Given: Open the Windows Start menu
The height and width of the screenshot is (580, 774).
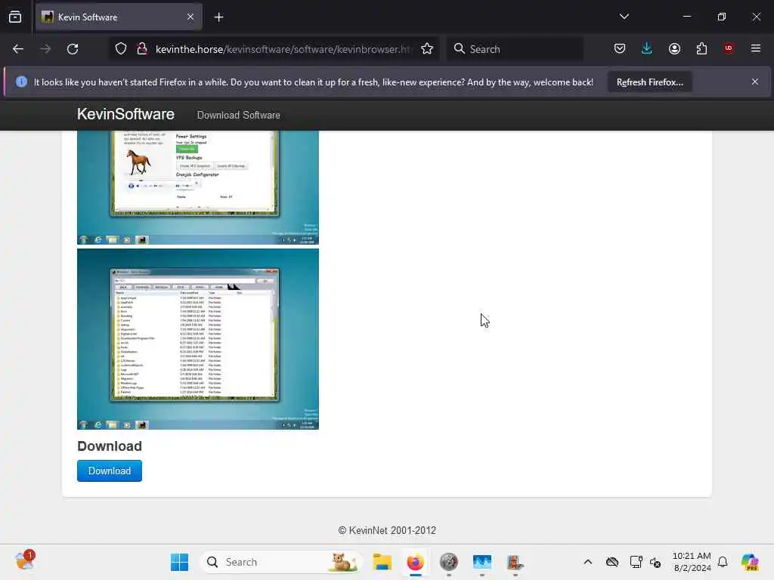Looking at the screenshot, I should pyautogui.click(x=179, y=562).
